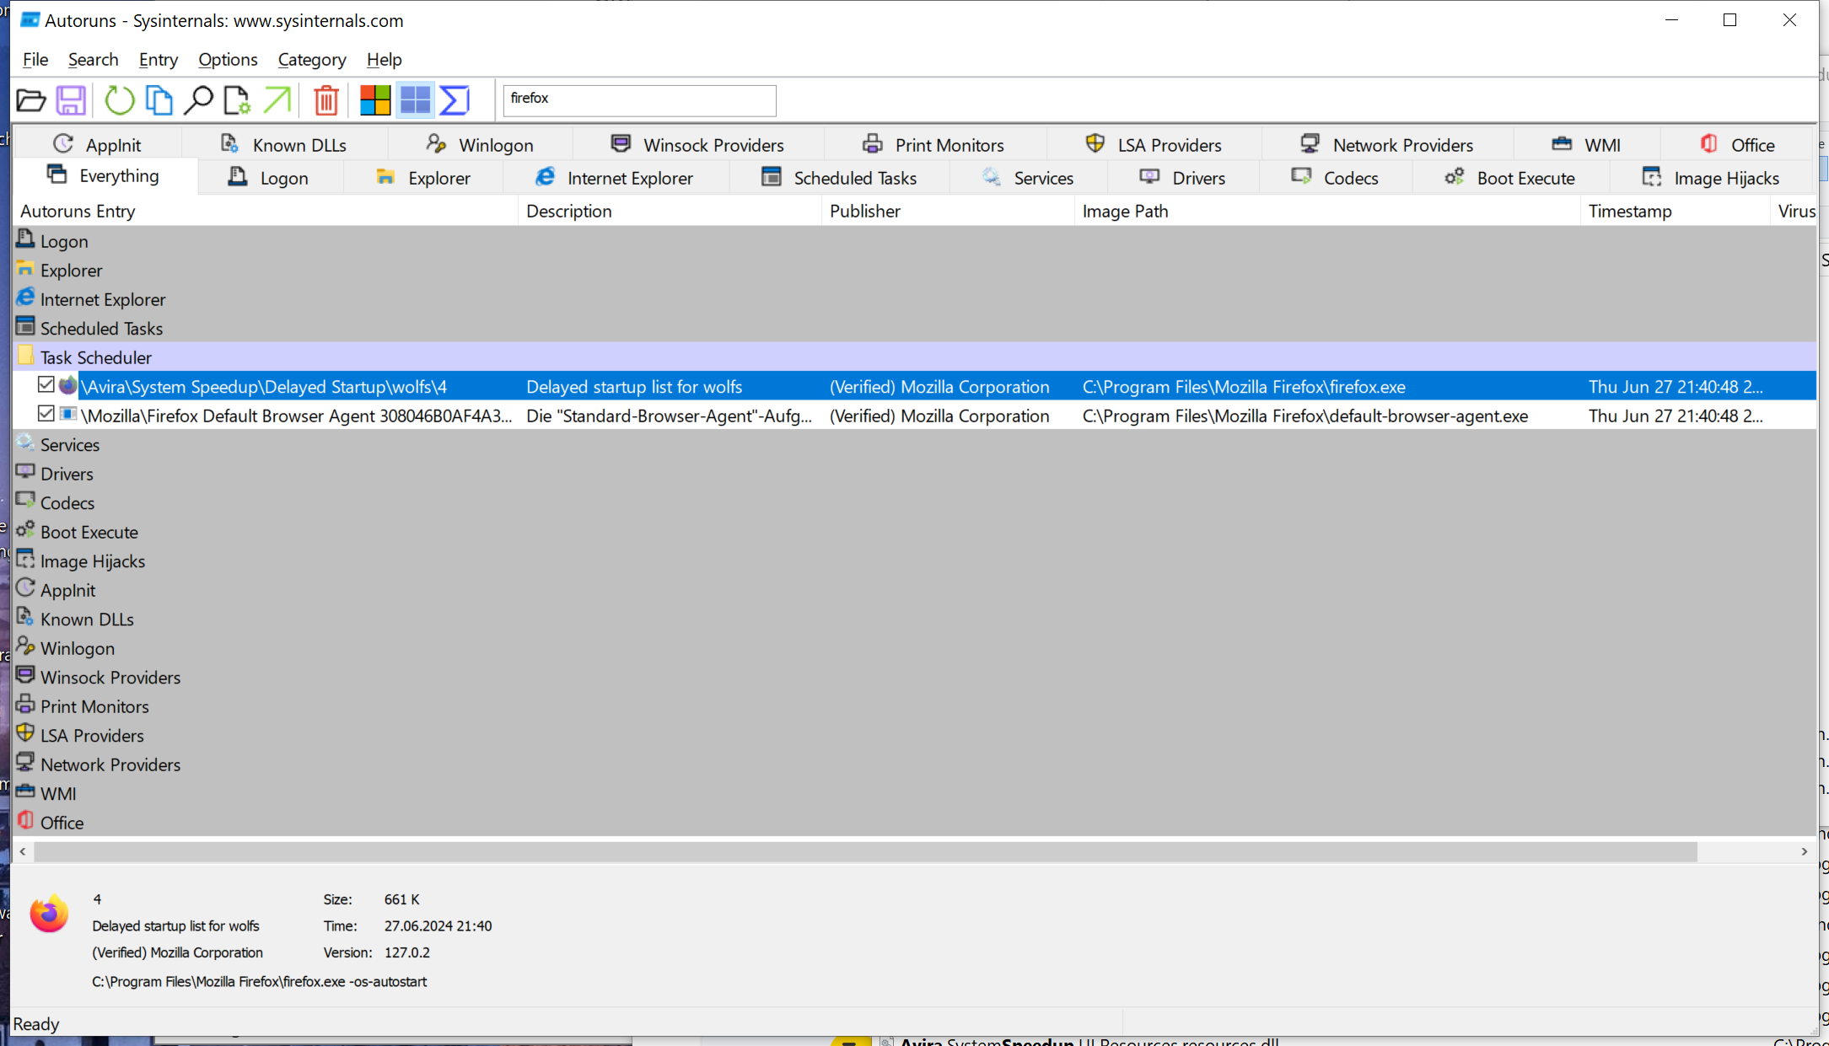Open the Options menu

(x=228, y=60)
